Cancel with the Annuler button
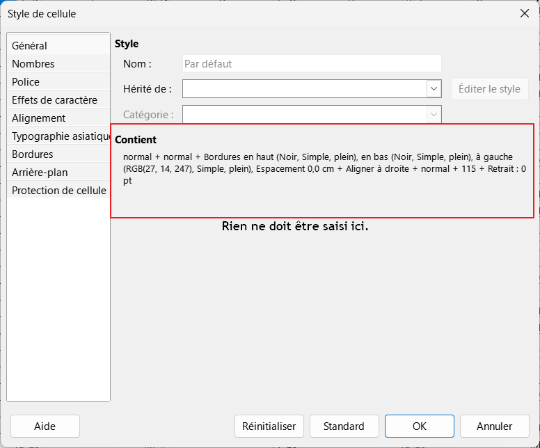Viewport: 540px width, 448px height. point(494,426)
